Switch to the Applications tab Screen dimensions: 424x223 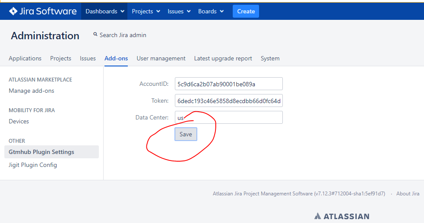25,58
